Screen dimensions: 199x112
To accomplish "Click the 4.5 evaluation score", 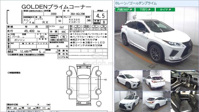I will [100, 16].
